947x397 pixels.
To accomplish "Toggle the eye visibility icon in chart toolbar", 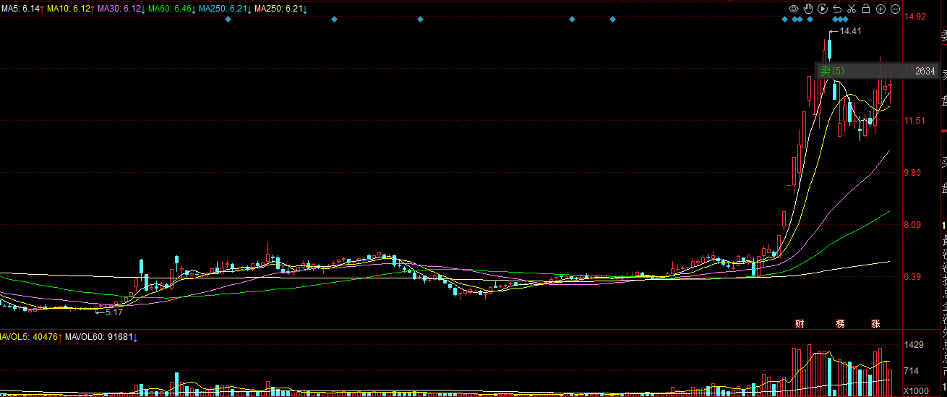I will coord(794,9).
